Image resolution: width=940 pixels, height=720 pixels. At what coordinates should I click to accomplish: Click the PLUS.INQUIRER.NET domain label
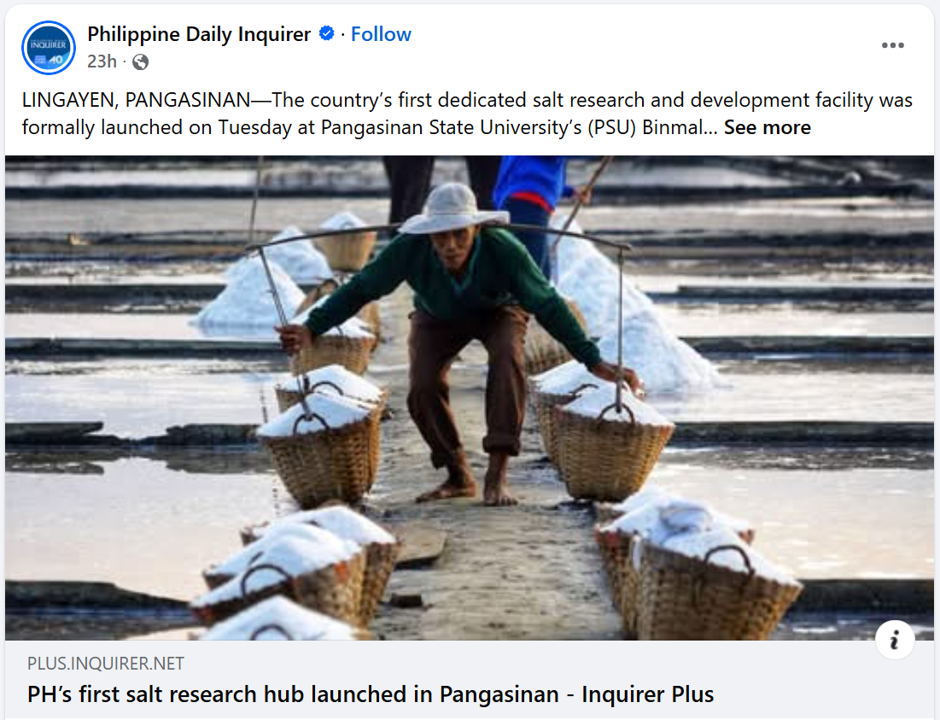pos(106,664)
